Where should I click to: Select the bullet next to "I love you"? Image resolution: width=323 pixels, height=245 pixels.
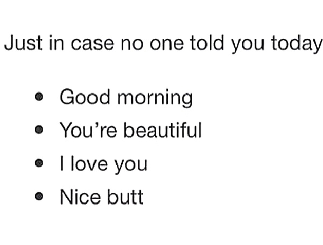(x=38, y=164)
